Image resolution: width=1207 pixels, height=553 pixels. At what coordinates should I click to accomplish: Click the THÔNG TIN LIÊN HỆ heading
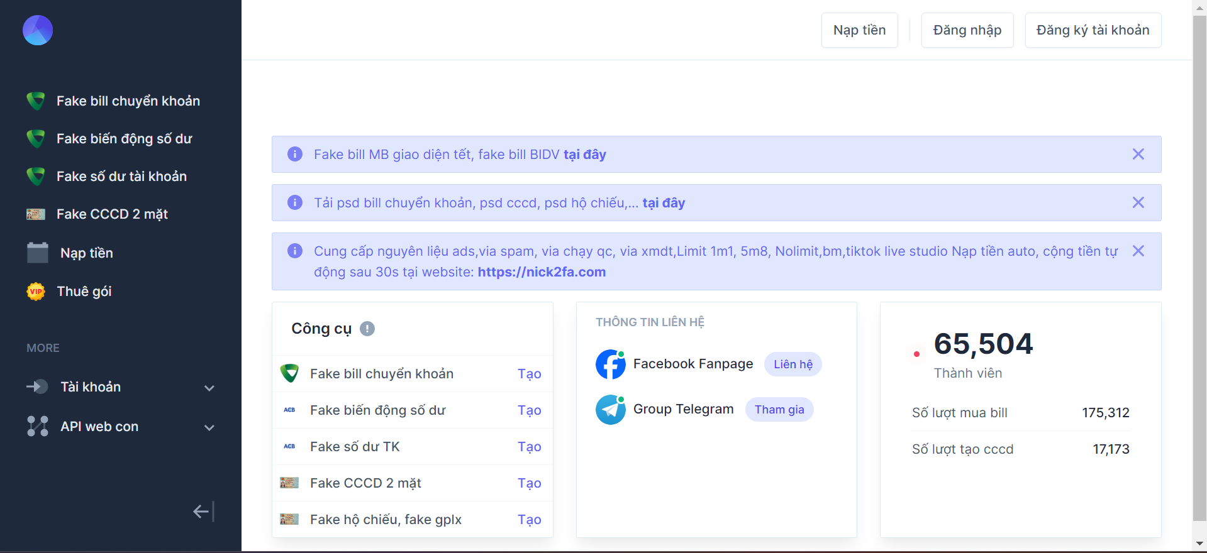click(x=650, y=322)
